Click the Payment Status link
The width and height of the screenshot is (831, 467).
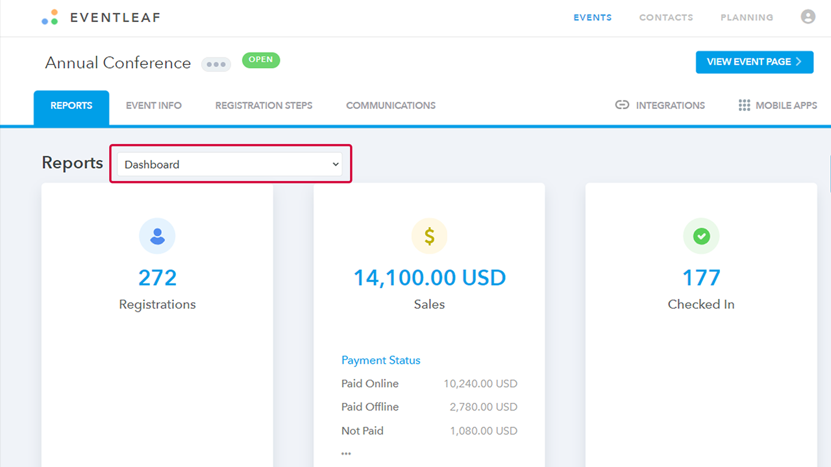point(380,360)
